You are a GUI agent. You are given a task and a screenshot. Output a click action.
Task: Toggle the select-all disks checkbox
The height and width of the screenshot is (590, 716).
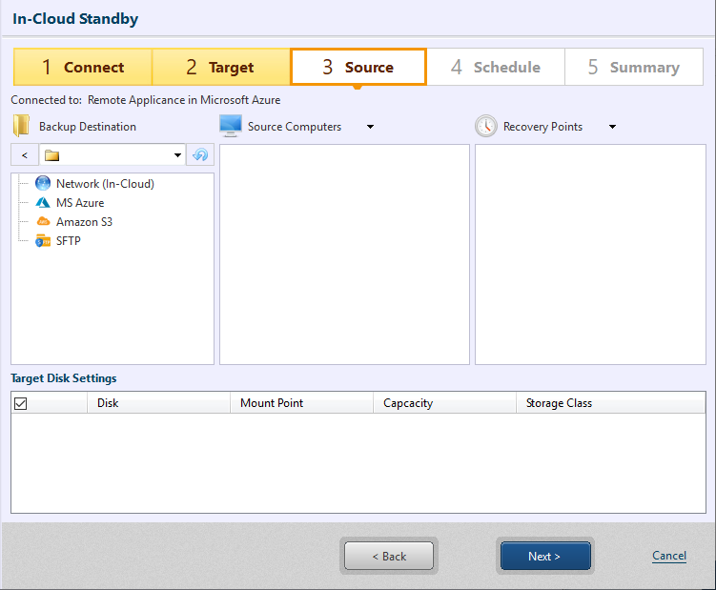21,403
